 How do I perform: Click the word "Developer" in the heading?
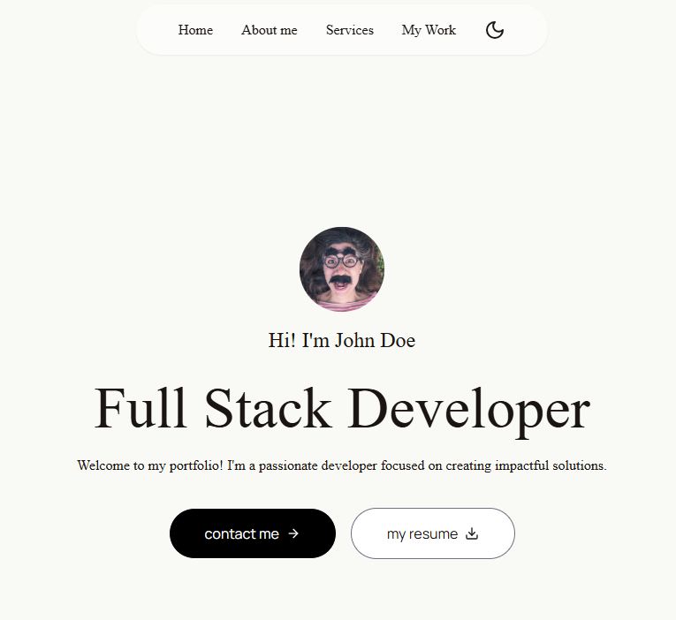tap(468, 412)
